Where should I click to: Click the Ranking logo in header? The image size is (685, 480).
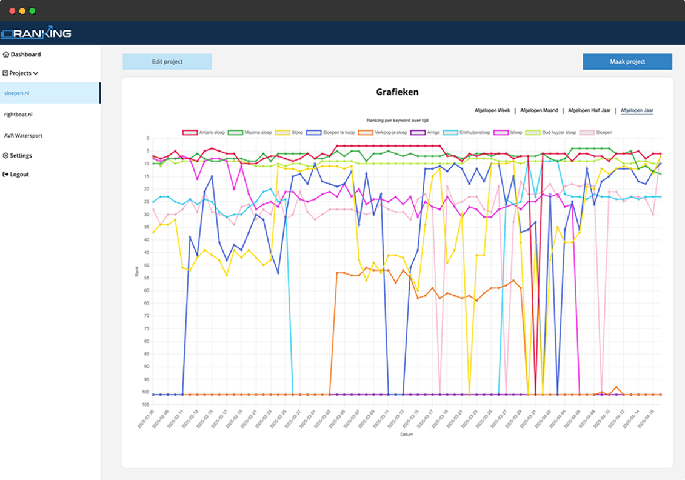pyautogui.click(x=36, y=33)
